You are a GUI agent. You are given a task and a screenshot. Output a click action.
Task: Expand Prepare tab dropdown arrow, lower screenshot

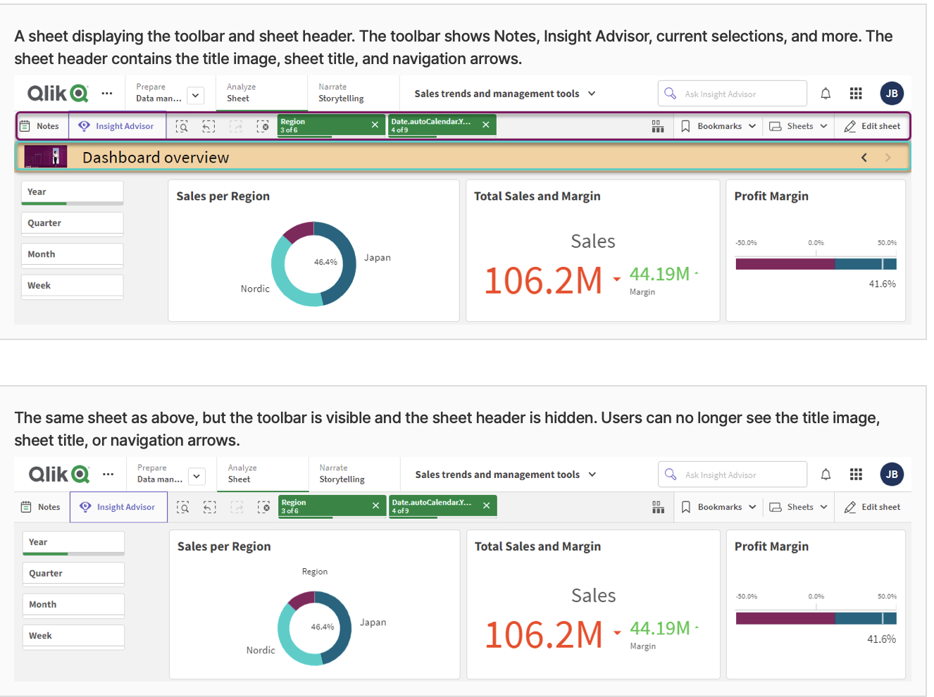(x=197, y=476)
